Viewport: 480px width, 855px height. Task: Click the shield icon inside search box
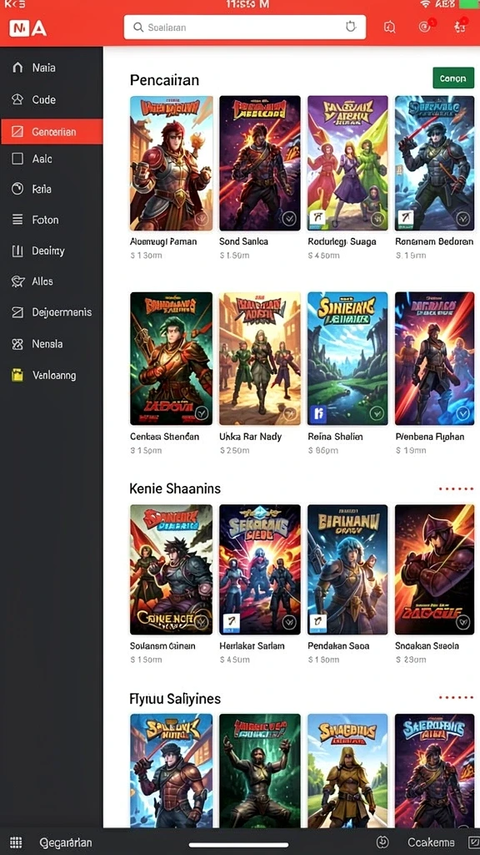351,27
